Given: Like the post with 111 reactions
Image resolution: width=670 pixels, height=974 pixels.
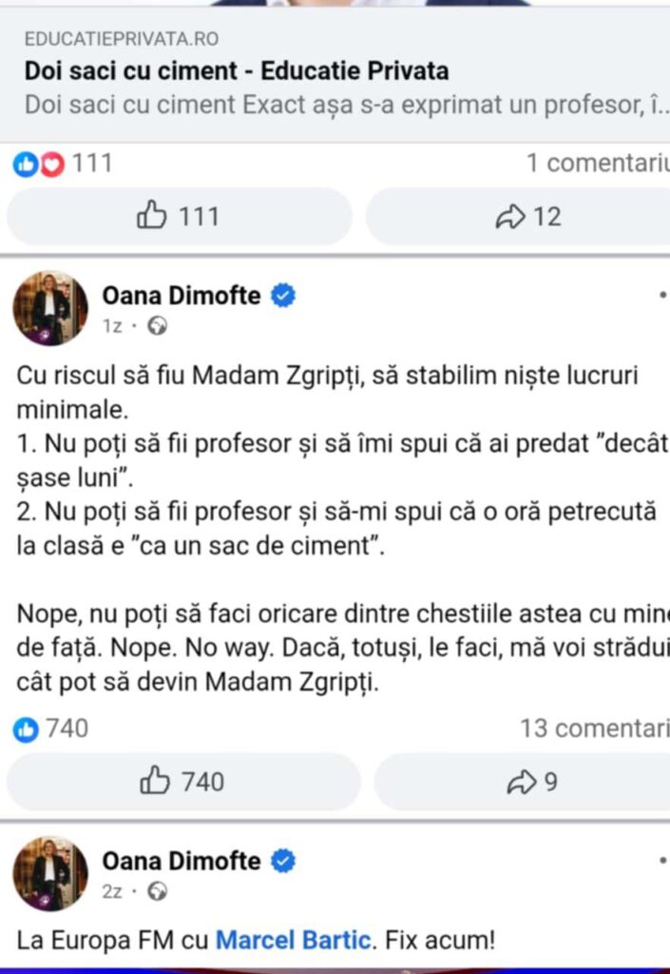Looking at the screenshot, I should tap(178, 217).
